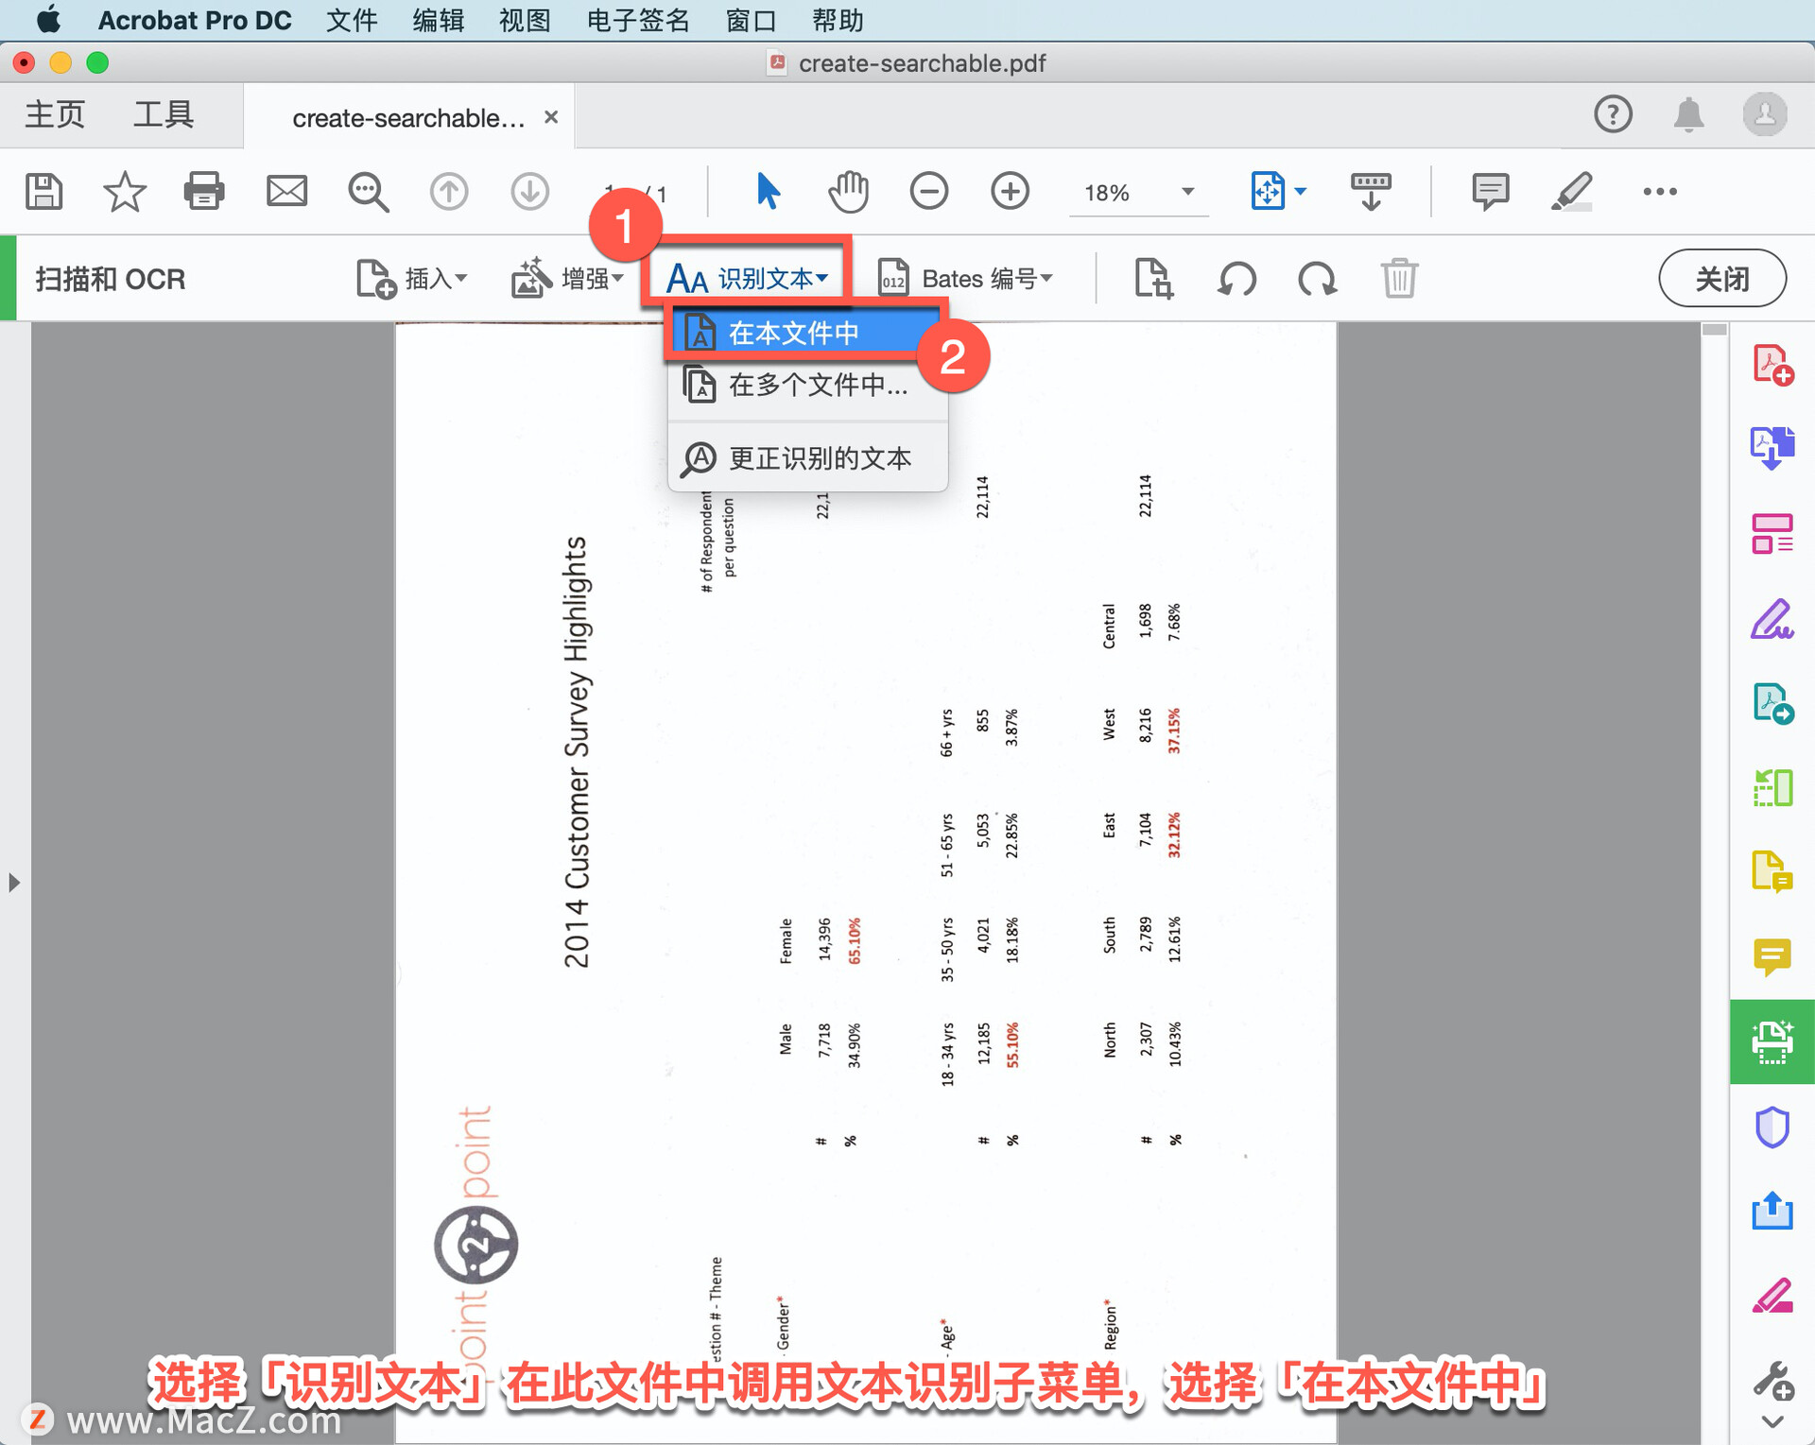Open the Protect shield tool

coord(1772,1127)
